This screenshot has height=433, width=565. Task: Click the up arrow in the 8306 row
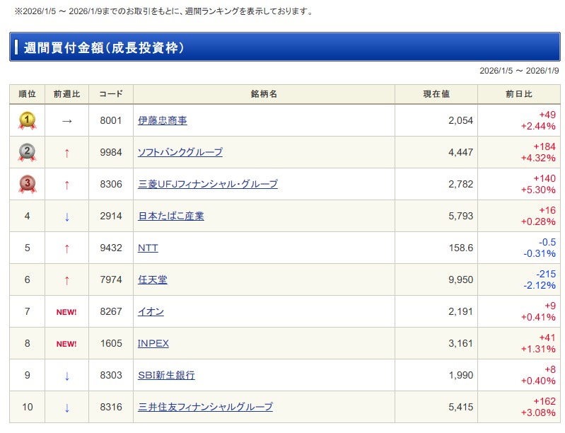[66, 185]
